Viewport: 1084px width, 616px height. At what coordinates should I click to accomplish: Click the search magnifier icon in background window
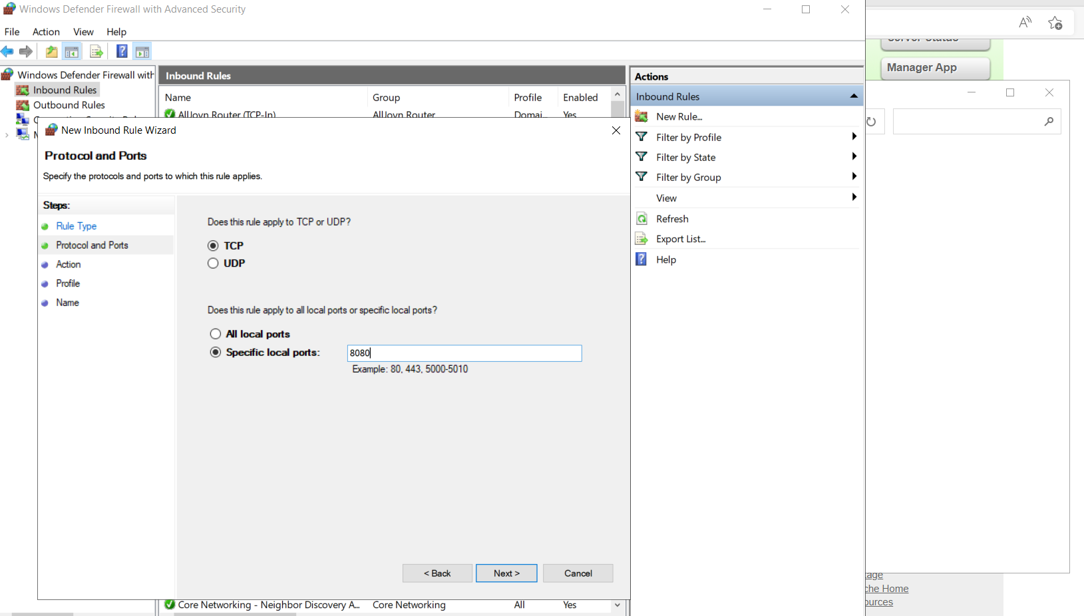click(x=1049, y=122)
